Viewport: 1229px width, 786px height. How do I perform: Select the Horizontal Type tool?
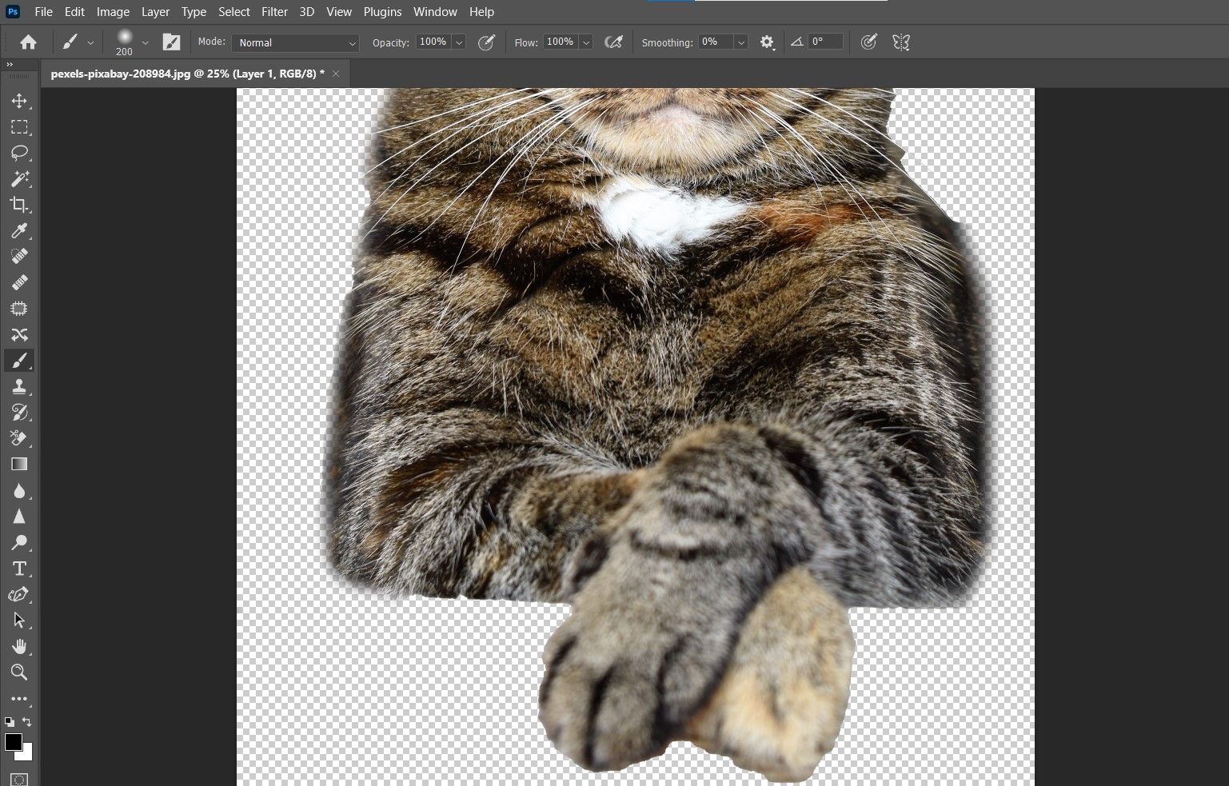coord(19,569)
